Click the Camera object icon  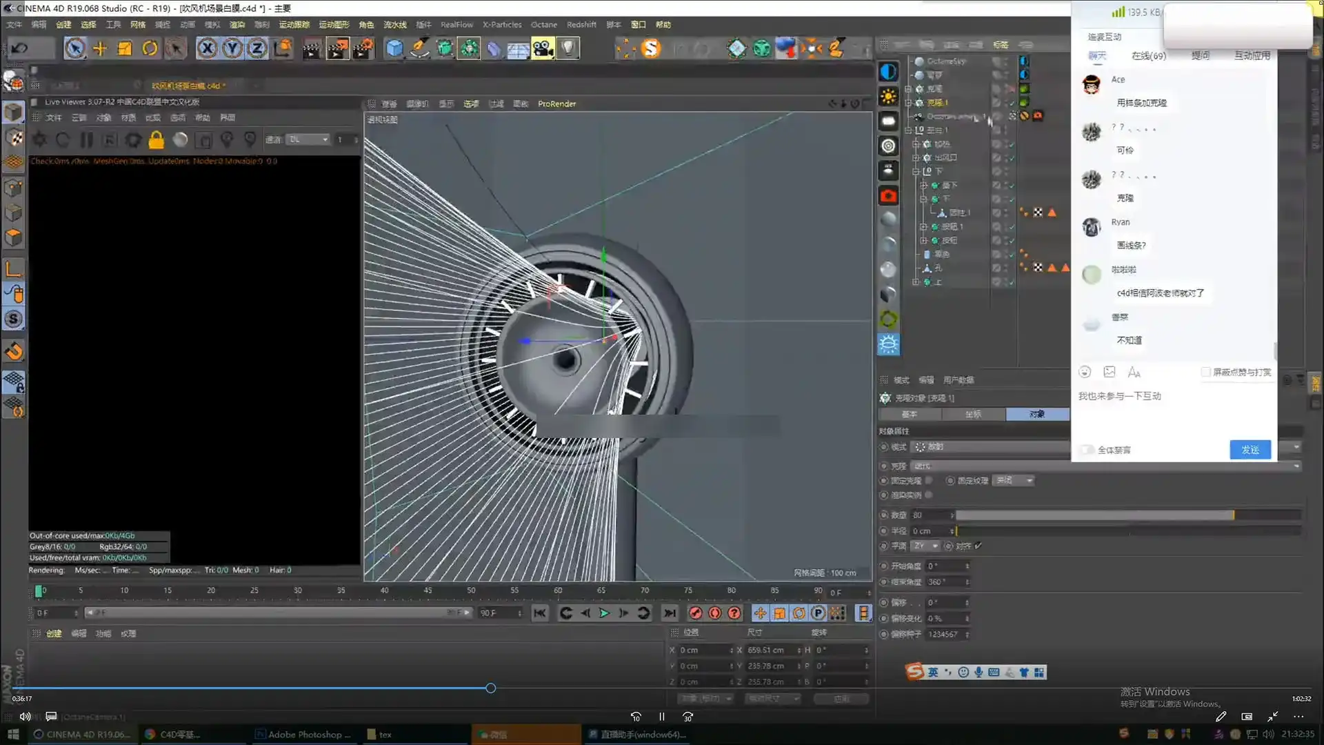coord(543,48)
